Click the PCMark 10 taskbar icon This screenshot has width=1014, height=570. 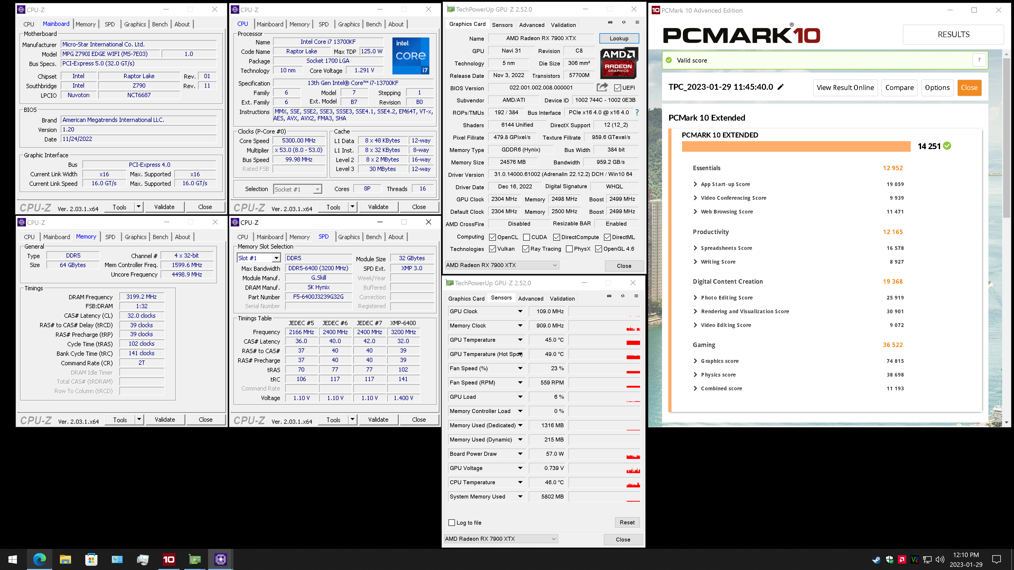pyautogui.click(x=169, y=559)
